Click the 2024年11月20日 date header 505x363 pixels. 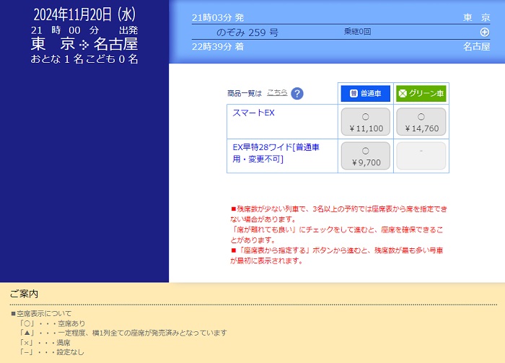tap(84, 14)
